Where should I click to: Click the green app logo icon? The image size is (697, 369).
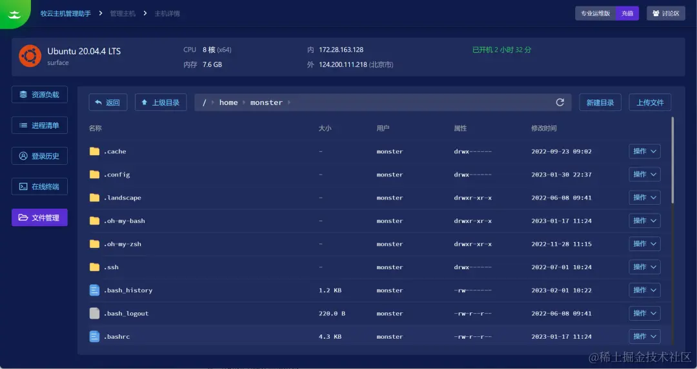coord(15,14)
